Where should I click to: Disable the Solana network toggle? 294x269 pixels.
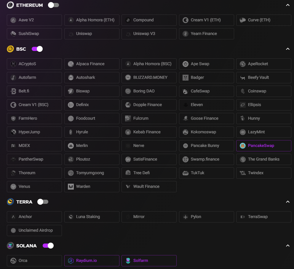coord(48,246)
